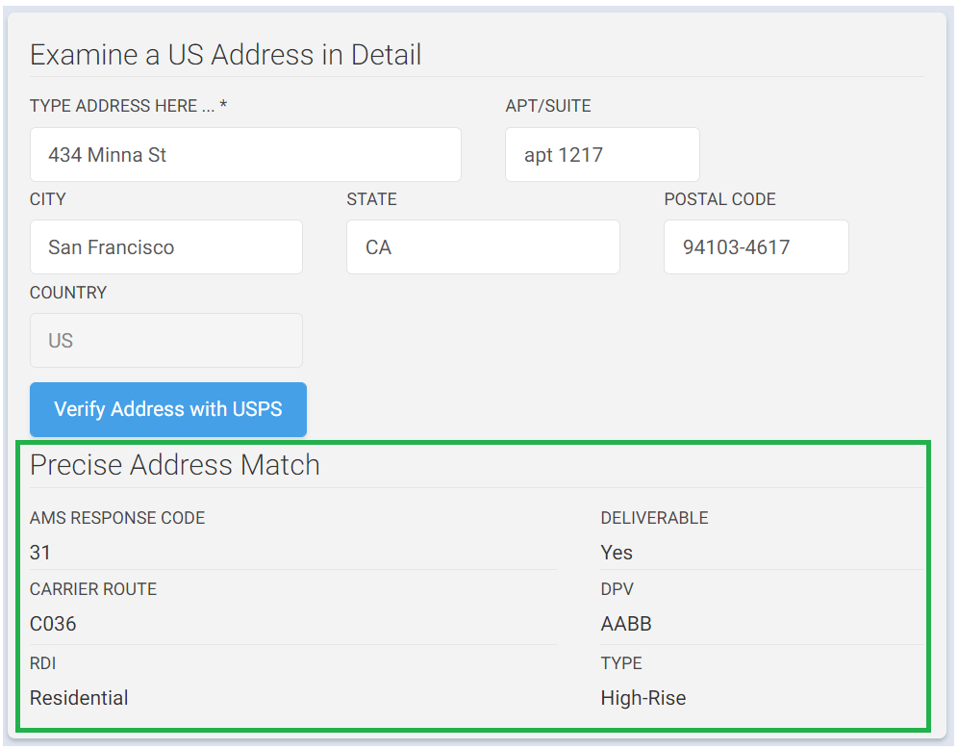Click the RDI label
This screenshot has height=750, width=958.
[41, 663]
